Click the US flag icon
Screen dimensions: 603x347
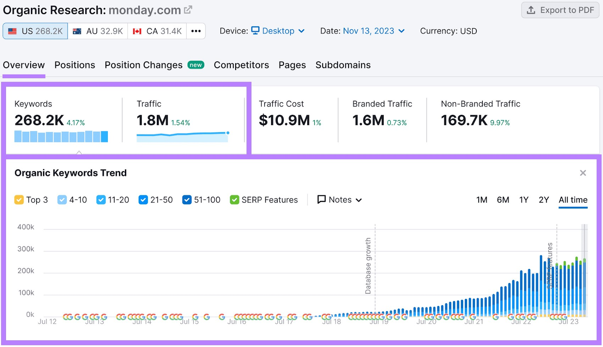[12, 31]
